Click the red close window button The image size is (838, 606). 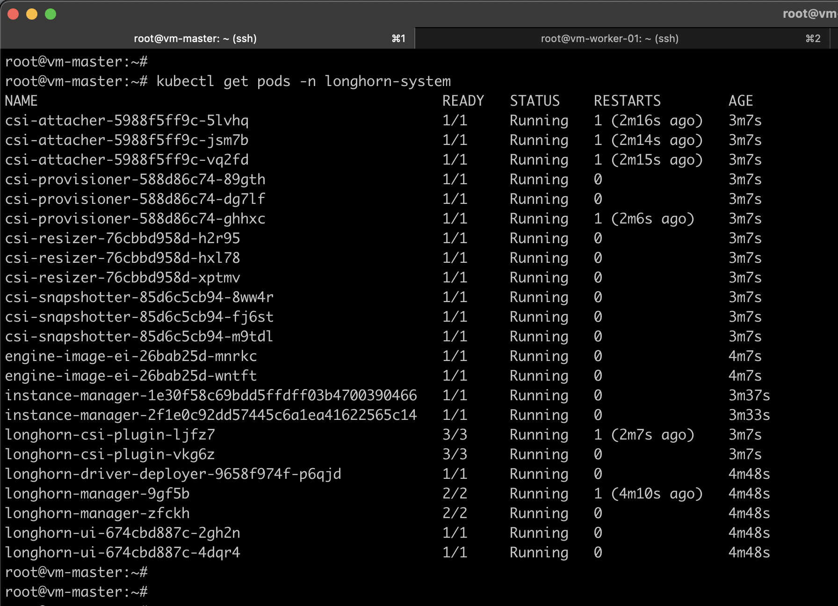pos(13,14)
